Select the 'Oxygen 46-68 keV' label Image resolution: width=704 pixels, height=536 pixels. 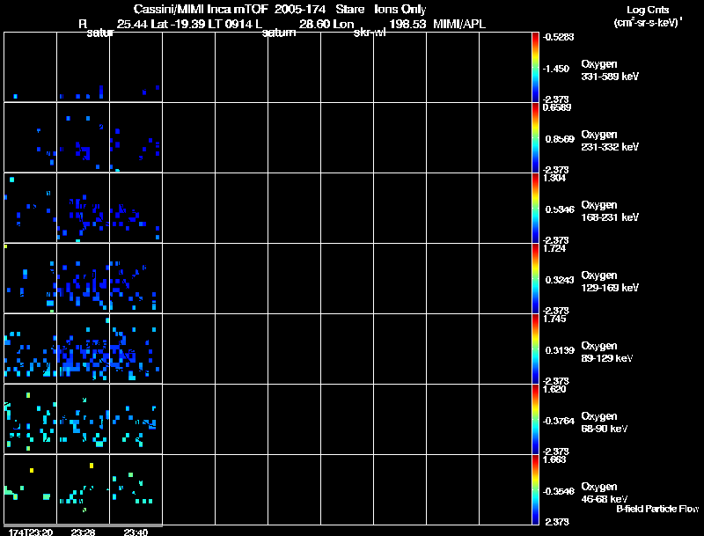point(605,493)
